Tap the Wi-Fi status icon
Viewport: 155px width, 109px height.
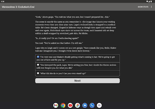pyautogui.click(x=147, y=2)
